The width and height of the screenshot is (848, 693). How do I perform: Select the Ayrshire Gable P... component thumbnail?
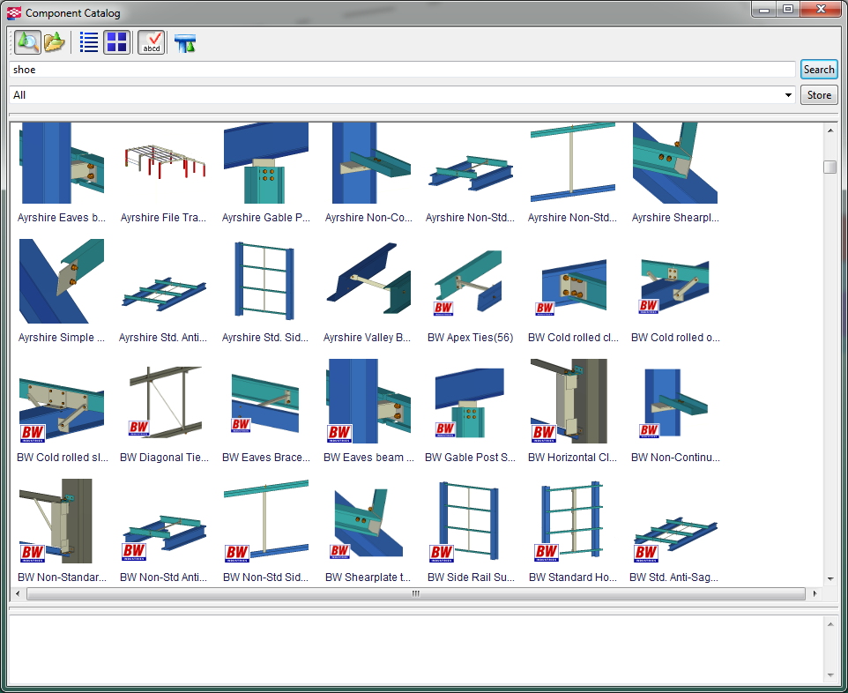tap(266, 163)
